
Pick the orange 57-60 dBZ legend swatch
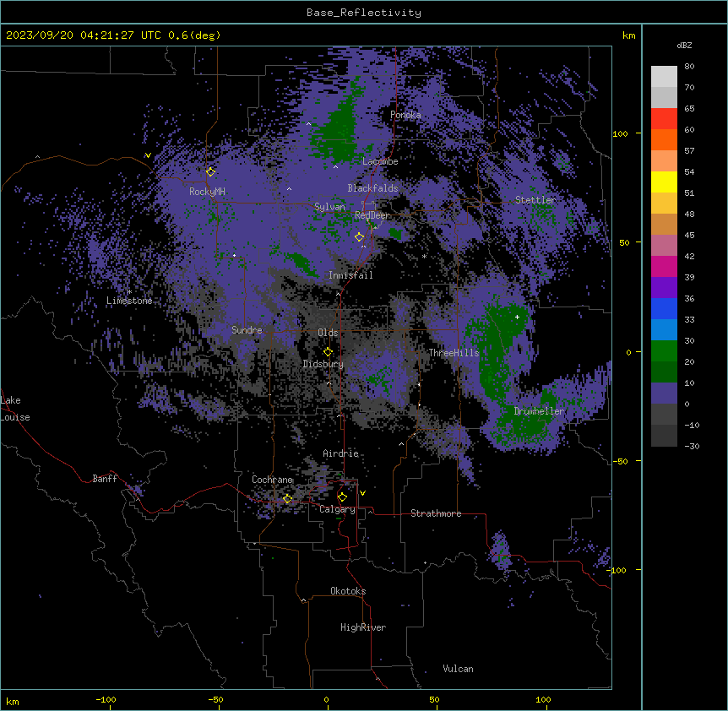[664, 139]
